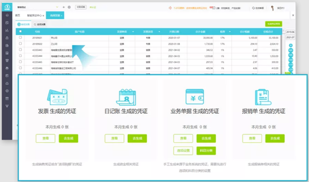This screenshot has height=182, width=309.
Task: Click the 2019.06 start period field
Action: pos(290,32)
